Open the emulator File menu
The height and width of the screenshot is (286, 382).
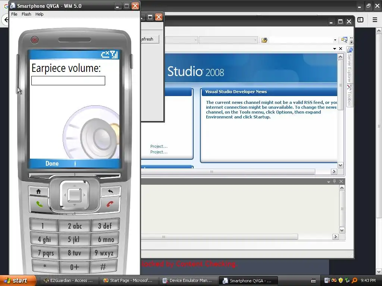click(14, 14)
